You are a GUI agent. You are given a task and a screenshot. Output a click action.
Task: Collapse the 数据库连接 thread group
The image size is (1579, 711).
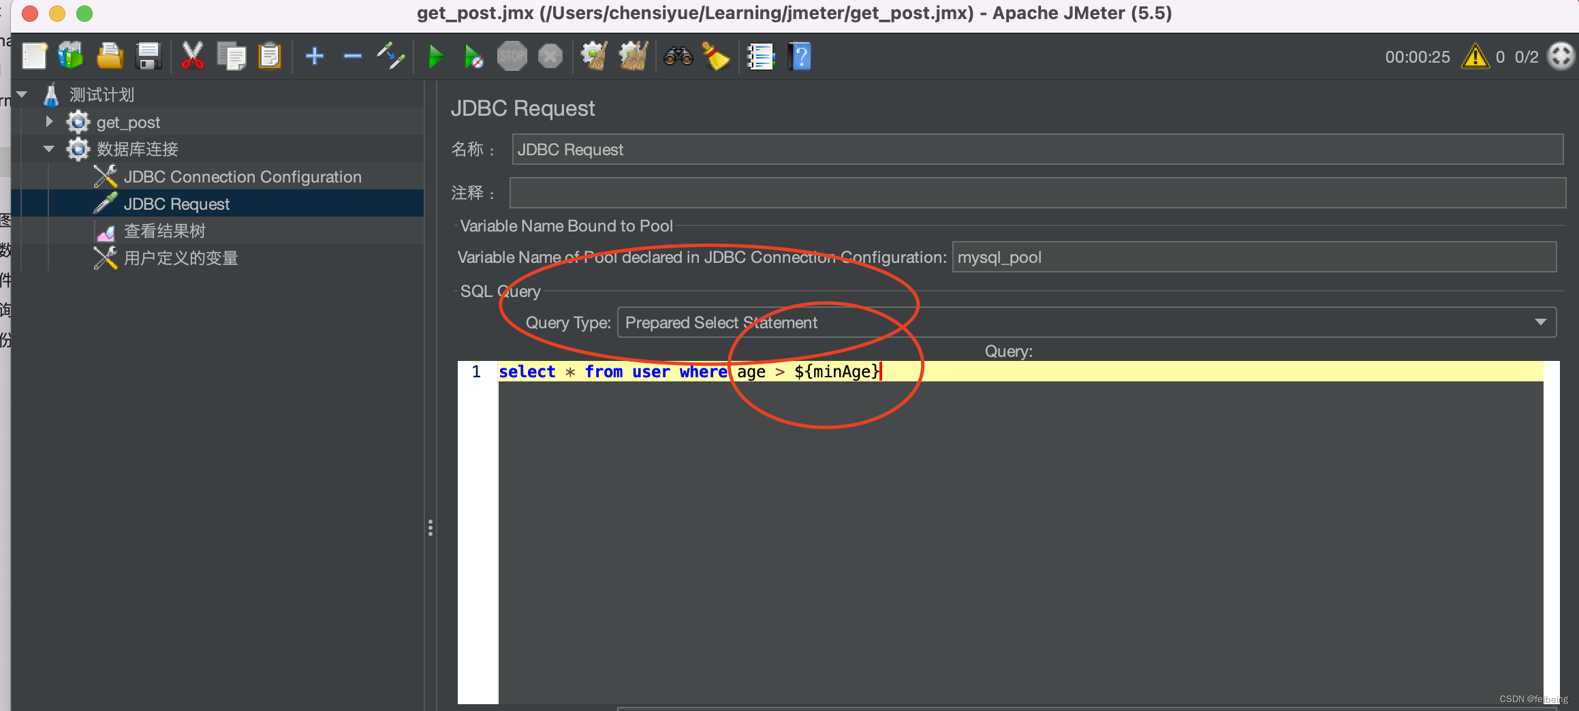pyautogui.click(x=48, y=148)
